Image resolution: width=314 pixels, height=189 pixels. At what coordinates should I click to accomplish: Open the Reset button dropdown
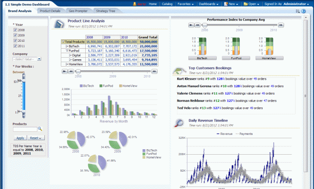(40, 138)
